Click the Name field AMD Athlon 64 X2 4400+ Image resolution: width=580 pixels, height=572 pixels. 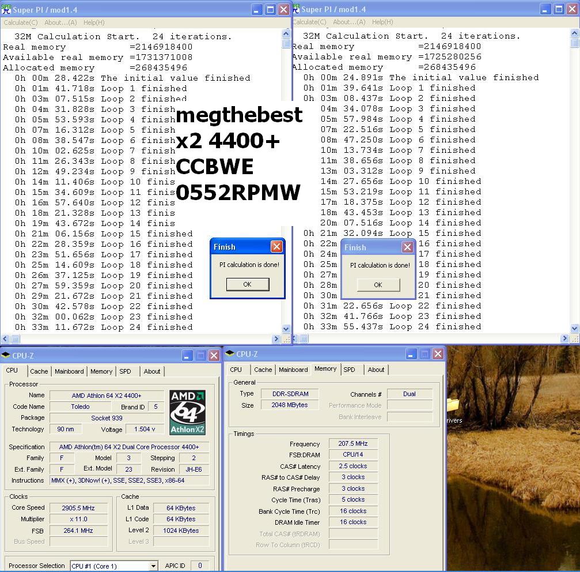click(x=107, y=396)
